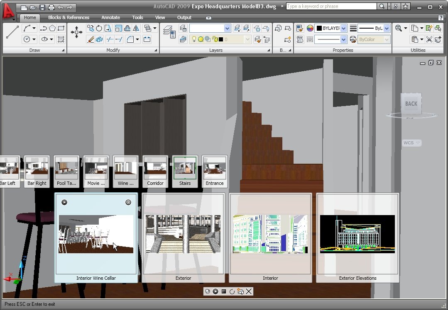448x310 pixels.
Task: Toggle the layer on/off lightbulb icon
Action: (193, 39)
